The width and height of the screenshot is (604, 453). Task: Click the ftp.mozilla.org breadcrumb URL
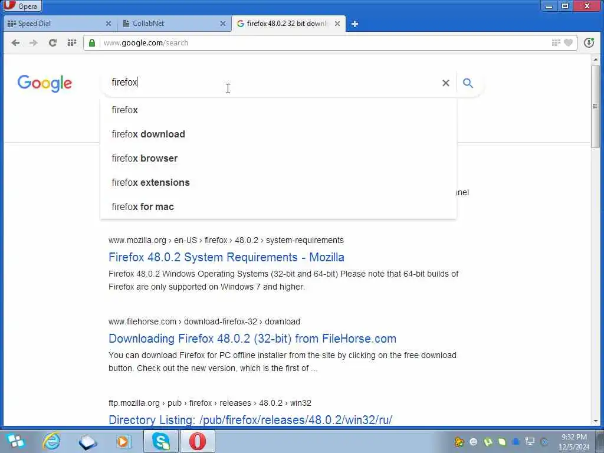210,403
